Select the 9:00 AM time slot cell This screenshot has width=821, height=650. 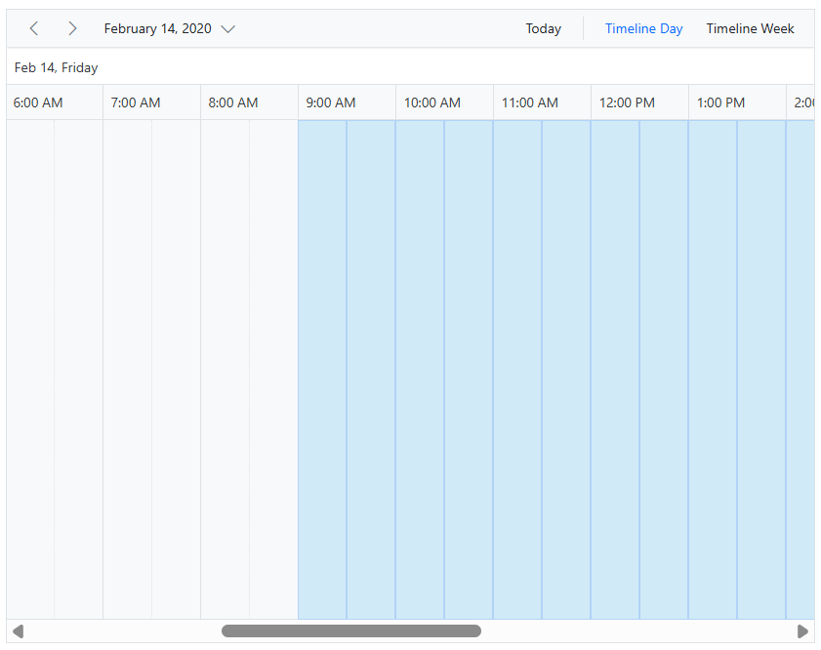pos(322,370)
